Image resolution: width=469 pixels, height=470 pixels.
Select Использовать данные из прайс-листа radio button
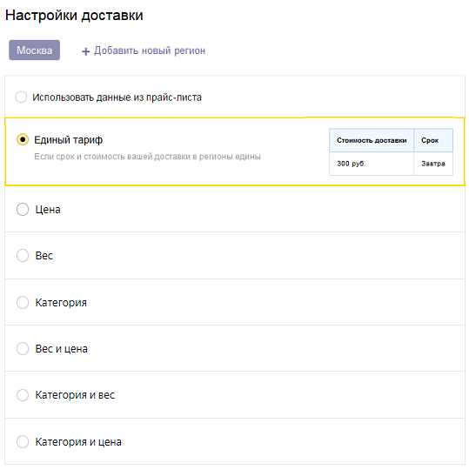coord(21,97)
